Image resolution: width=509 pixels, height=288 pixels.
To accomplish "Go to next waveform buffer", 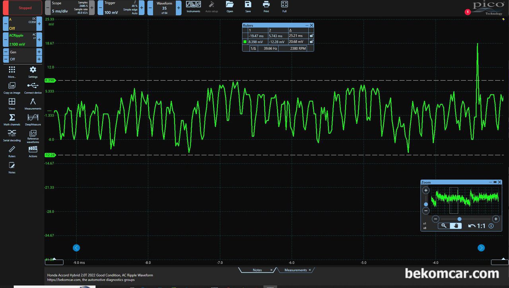I will pyautogui.click(x=179, y=8).
